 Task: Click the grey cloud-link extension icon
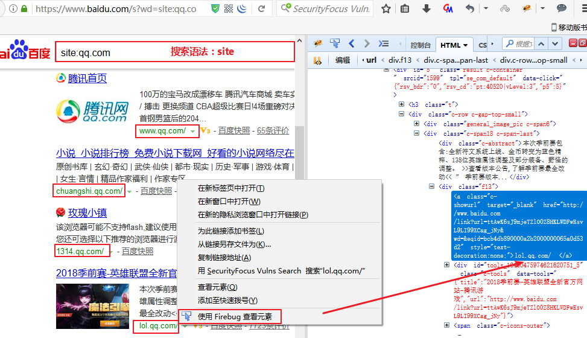coord(505,8)
